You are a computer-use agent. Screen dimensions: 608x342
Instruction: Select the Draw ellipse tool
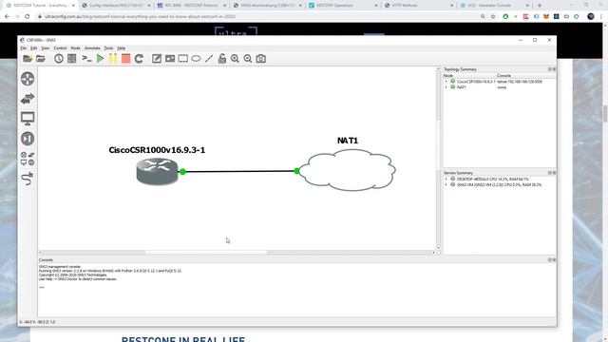point(196,59)
